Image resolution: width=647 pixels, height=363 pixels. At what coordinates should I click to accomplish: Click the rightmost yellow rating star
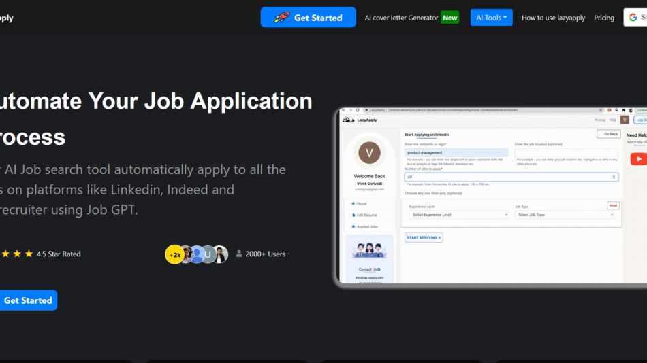click(29, 254)
